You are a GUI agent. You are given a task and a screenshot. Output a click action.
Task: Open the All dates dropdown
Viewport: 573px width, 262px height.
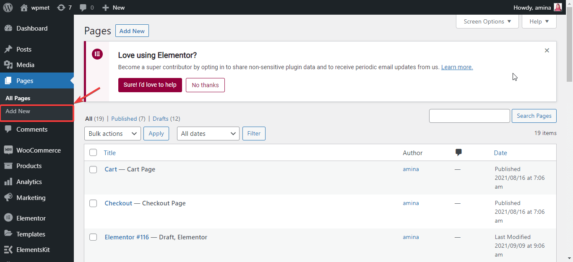click(208, 134)
